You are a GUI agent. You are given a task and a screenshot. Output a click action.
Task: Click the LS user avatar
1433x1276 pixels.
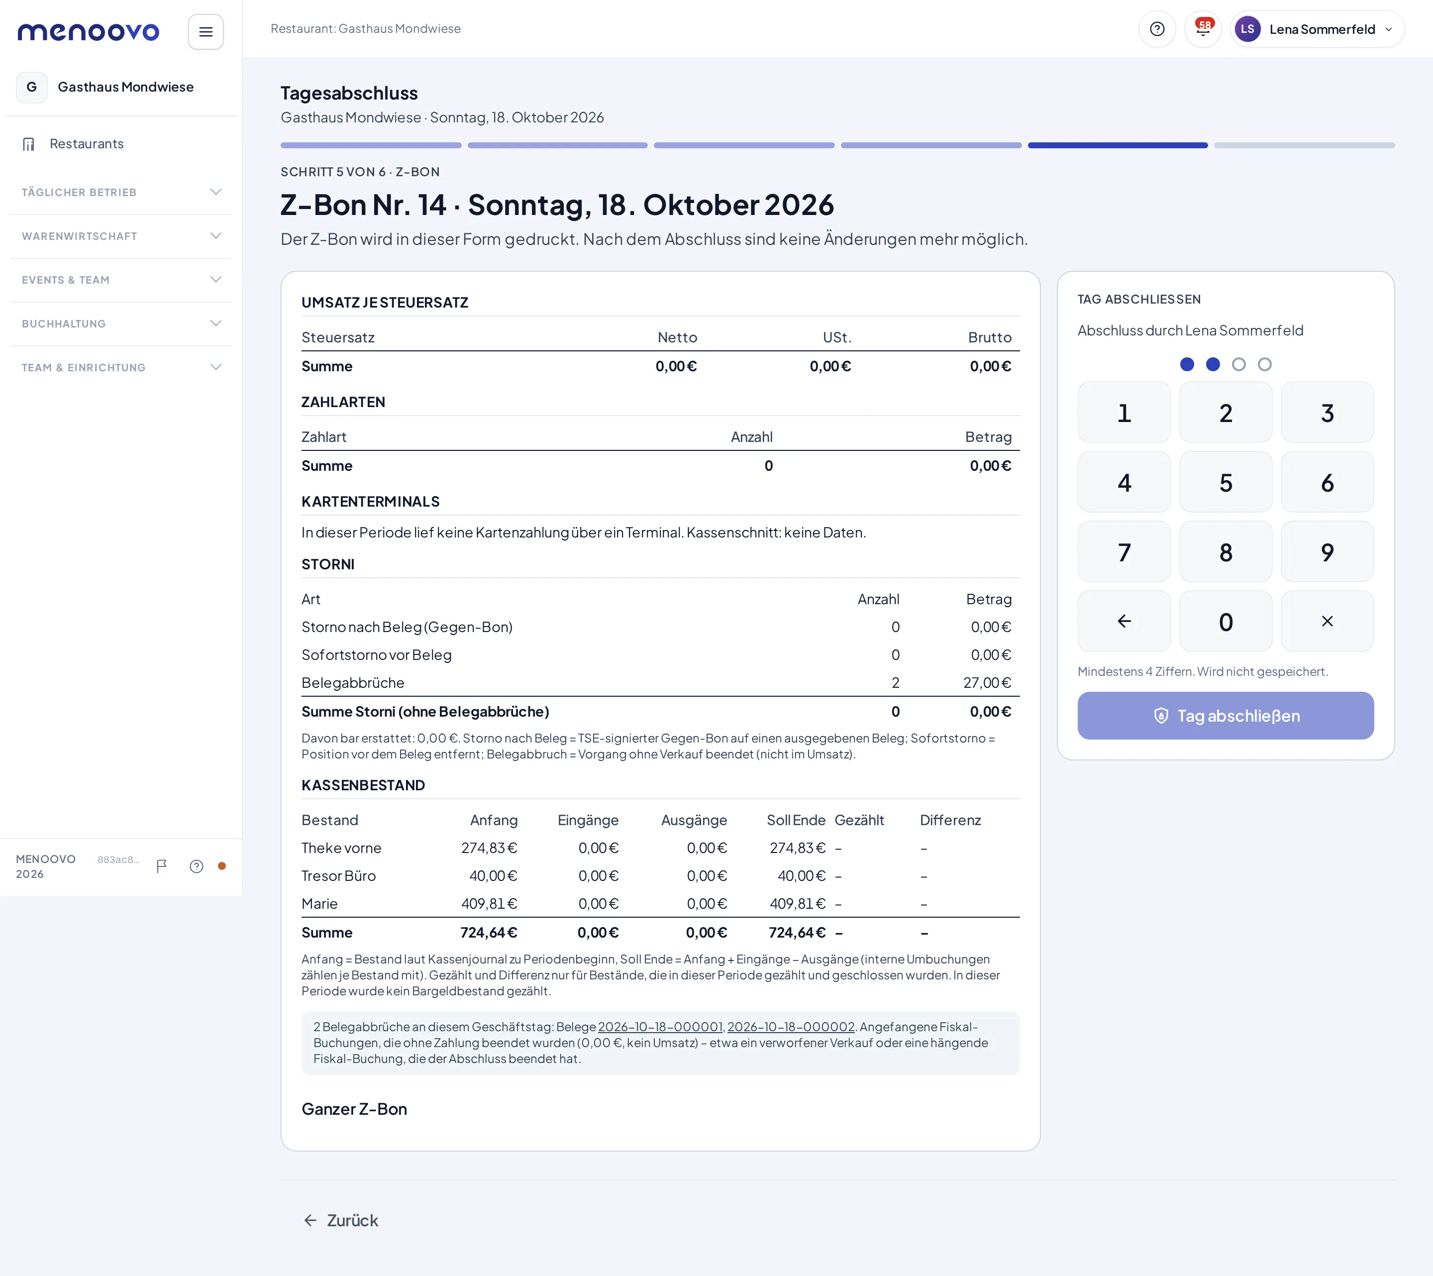pyautogui.click(x=1247, y=29)
